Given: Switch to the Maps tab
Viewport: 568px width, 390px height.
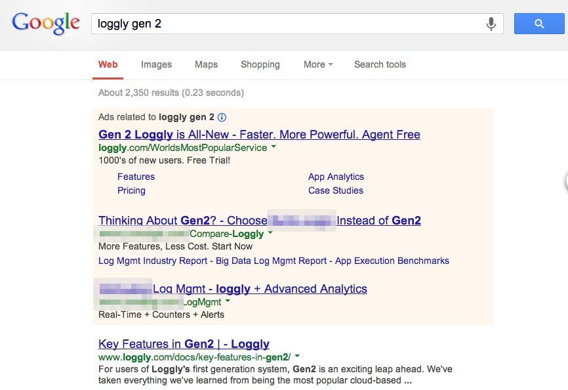Looking at the screenshot, I should 206,64.
